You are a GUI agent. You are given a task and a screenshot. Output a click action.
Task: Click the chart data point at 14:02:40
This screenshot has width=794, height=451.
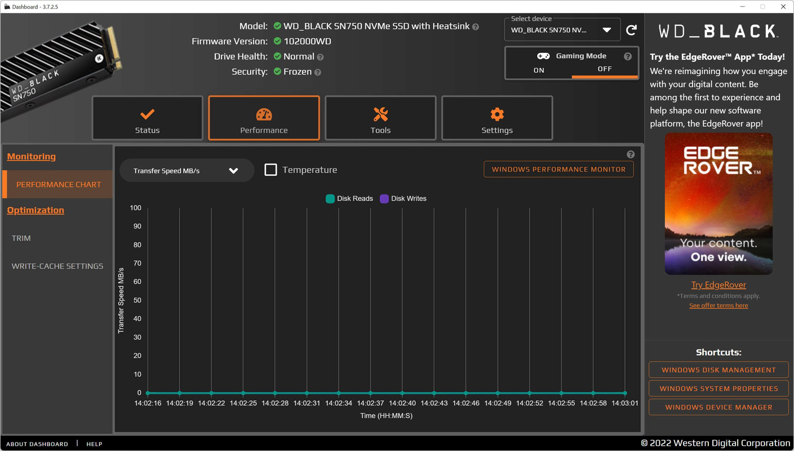tap(402, 393)
